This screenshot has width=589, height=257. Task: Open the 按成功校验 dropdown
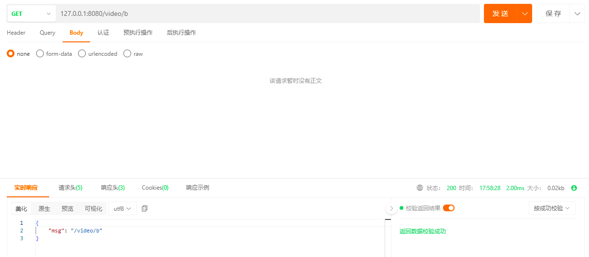point(552,208)
